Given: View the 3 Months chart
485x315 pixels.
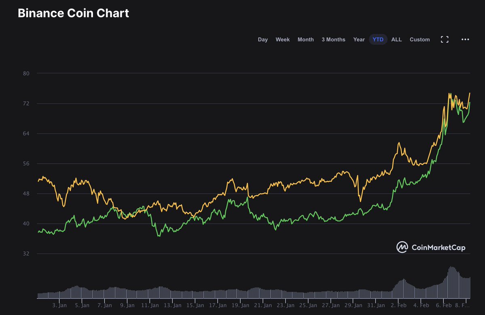Looking at the screenshot, I should tap(333, 39).
